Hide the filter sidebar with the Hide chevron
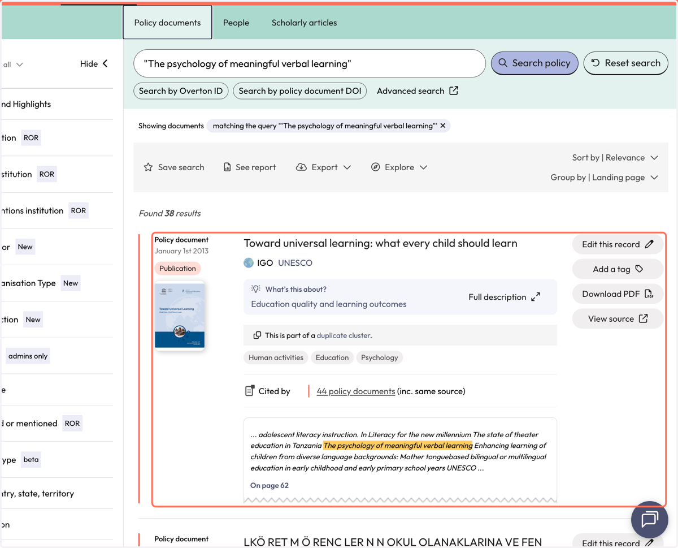Viewport: 678px width, 548px height. point(94,64)
